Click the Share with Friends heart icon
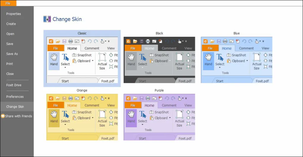 point(3,116)
